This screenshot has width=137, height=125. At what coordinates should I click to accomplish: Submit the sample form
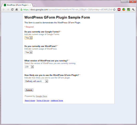29,90
